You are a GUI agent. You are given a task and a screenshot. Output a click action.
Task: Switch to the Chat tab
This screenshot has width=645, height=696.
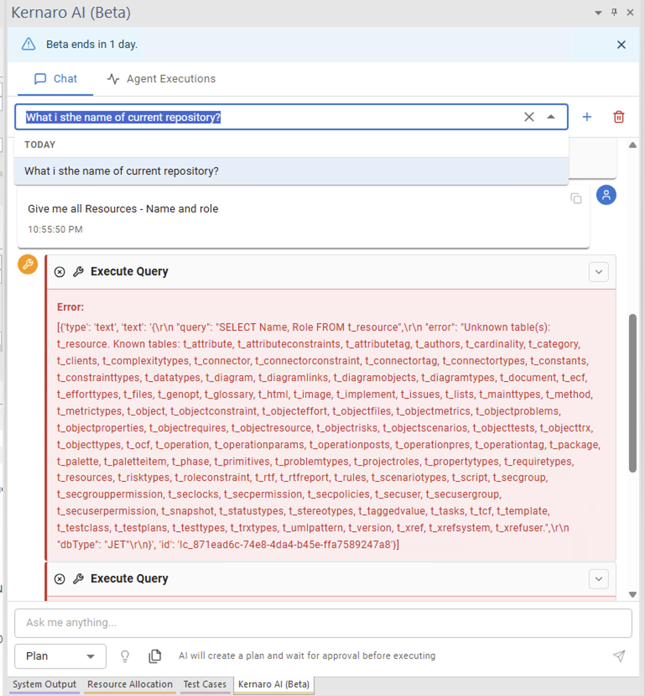tap(55, 78)
